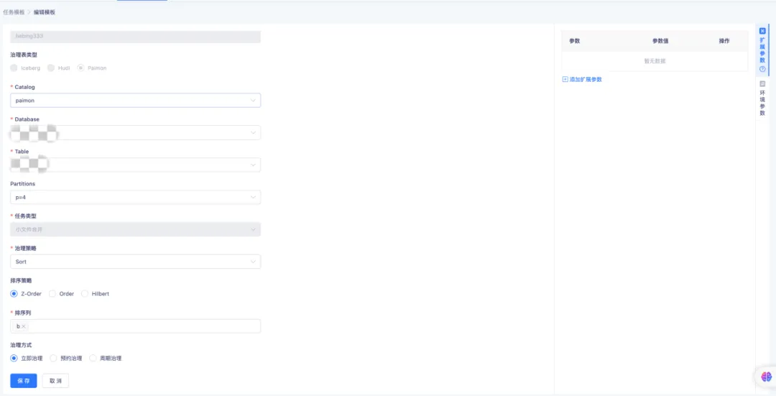The height and width of the screenshot is (396, 776).
Task: Choose Z-Order sort strategy
Action: (x=14, y=293)
